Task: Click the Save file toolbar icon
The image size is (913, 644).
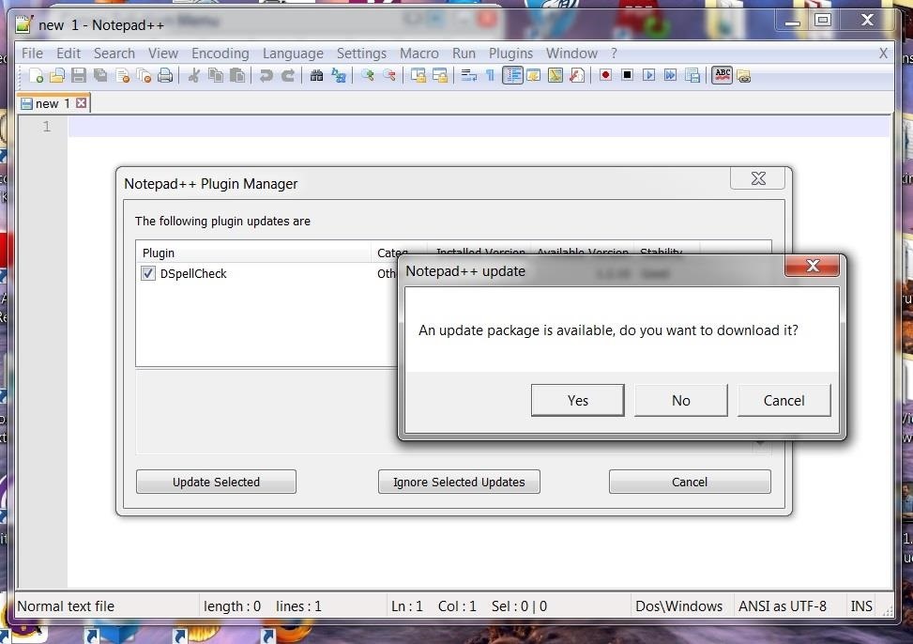Action: (79, 76)
